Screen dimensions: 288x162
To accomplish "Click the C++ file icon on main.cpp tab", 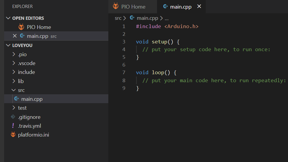I will click(x=165, y=7).
